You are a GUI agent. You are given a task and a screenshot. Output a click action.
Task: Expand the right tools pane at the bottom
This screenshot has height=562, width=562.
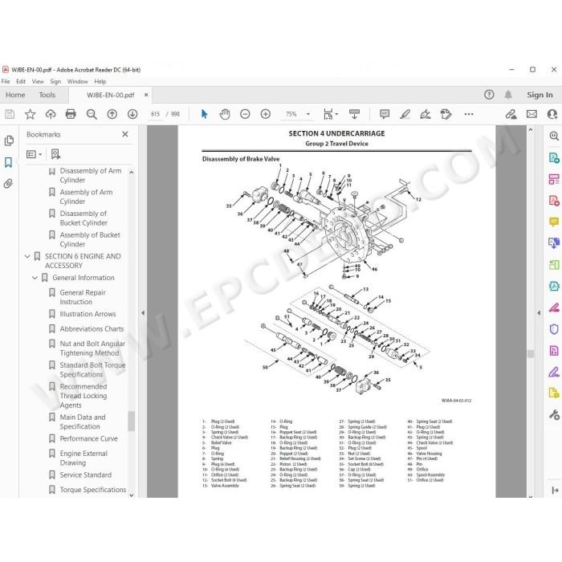click(x=556, y=490)
